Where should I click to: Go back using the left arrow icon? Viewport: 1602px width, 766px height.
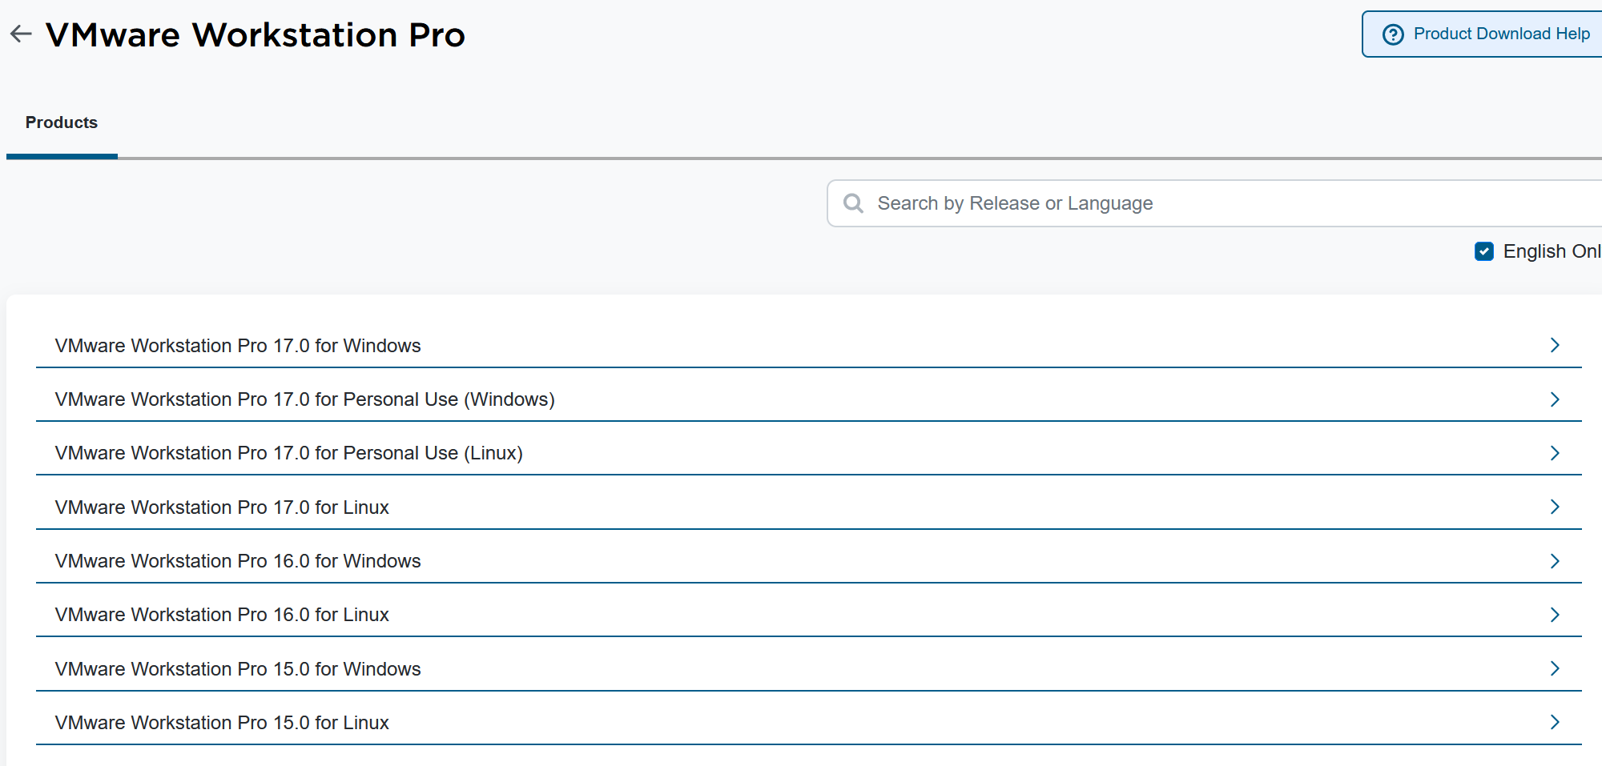coord(21,34)
